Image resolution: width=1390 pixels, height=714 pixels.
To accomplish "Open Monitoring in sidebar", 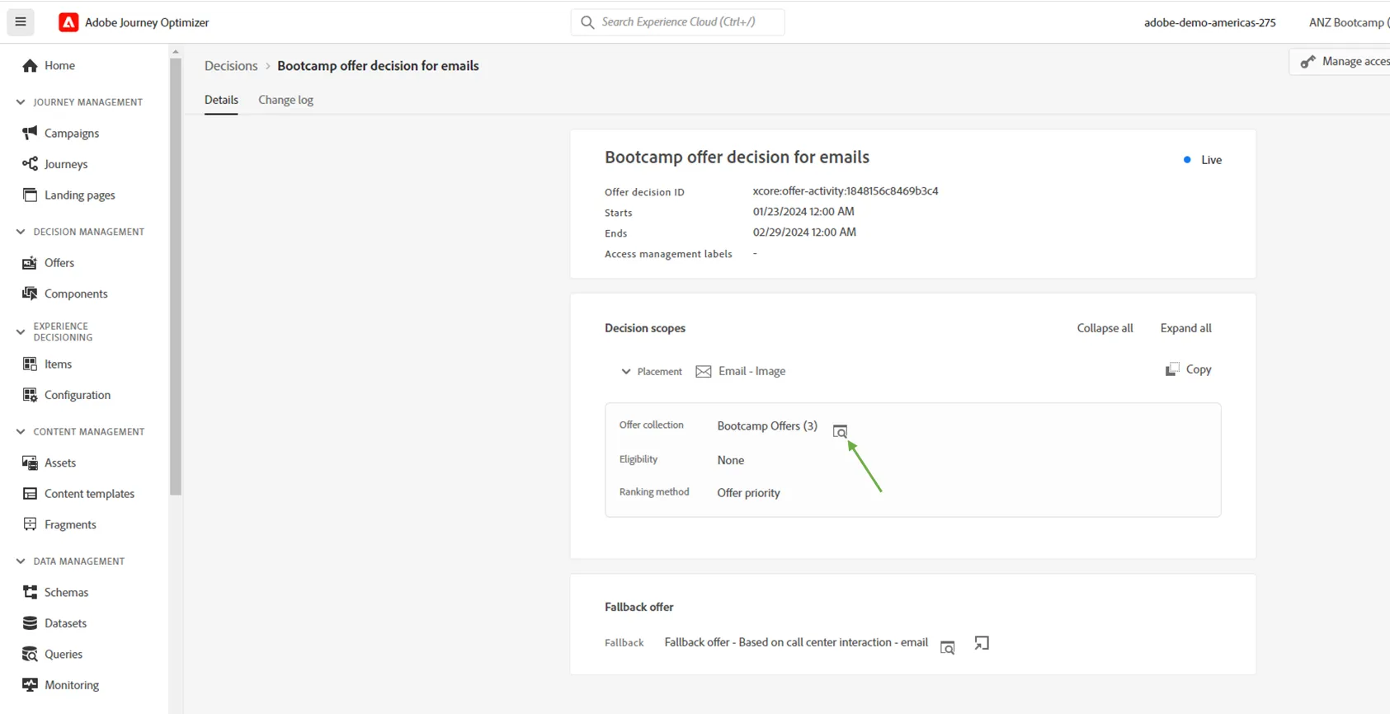I will 72,685.
